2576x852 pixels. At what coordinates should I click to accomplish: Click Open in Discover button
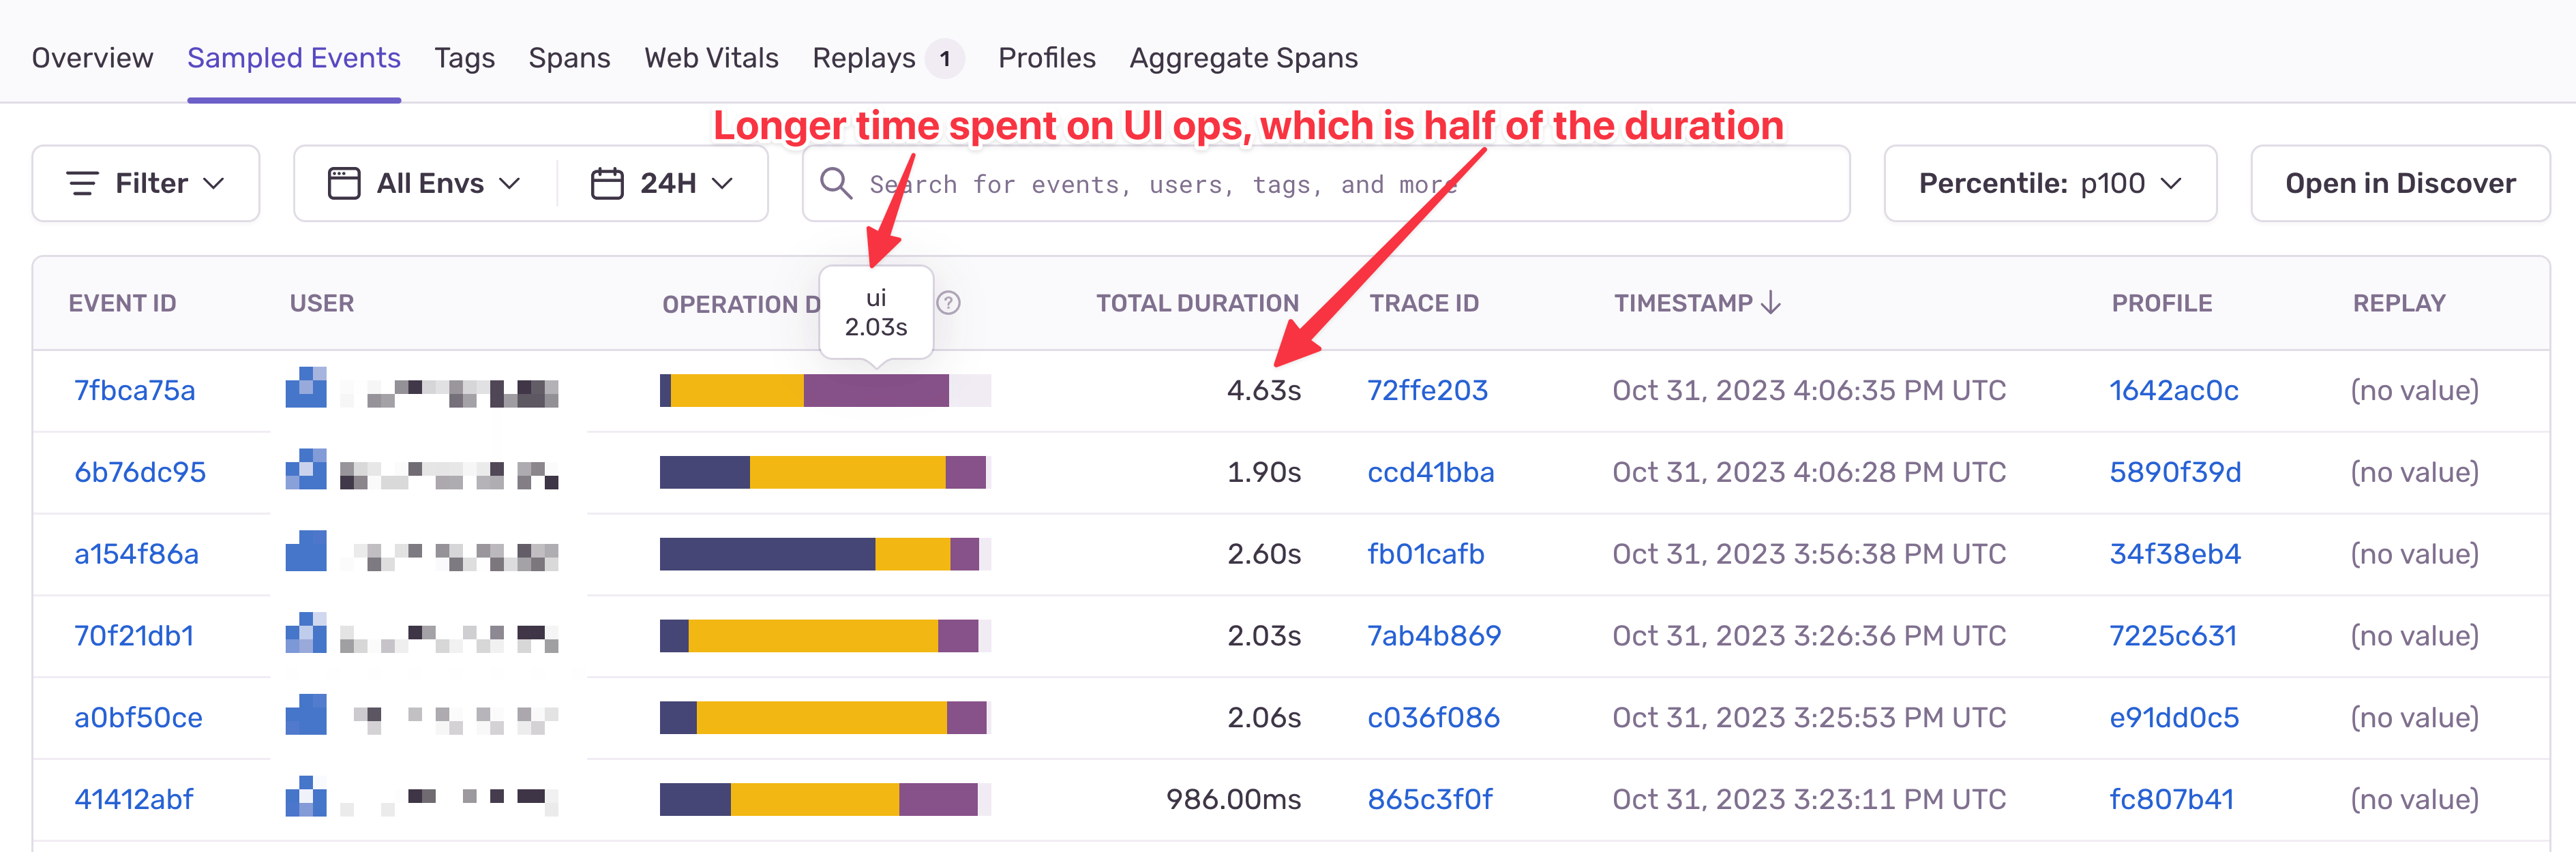click(2400, 184)
